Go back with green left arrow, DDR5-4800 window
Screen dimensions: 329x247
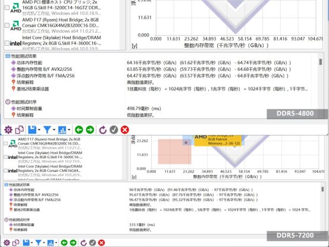(x=79, y=130)
